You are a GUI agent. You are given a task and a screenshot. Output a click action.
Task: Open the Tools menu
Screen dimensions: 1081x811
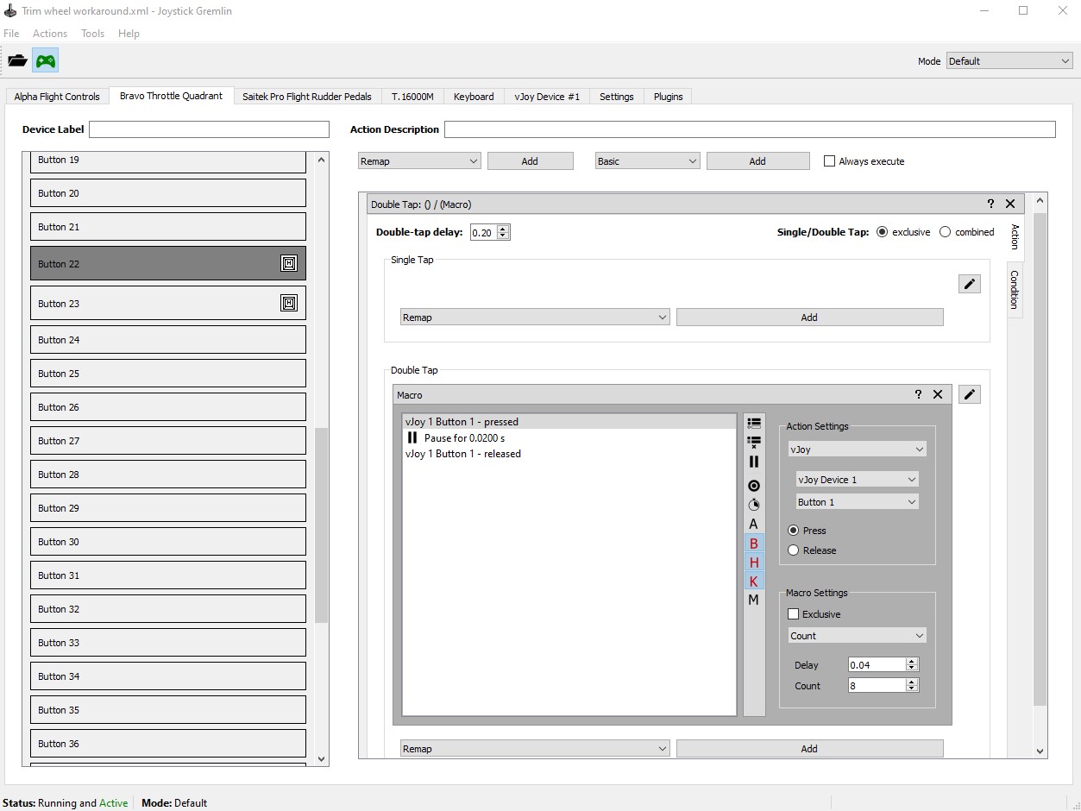(92, 34)
